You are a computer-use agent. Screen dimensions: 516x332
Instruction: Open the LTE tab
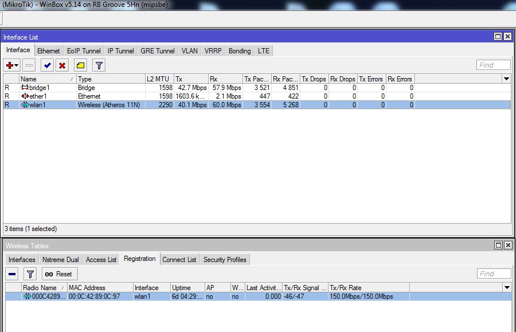264,51
